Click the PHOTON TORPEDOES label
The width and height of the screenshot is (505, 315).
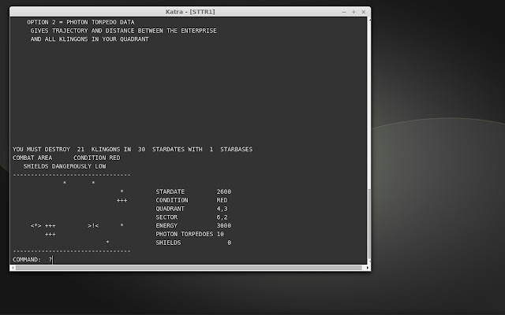tap(184, 234)
